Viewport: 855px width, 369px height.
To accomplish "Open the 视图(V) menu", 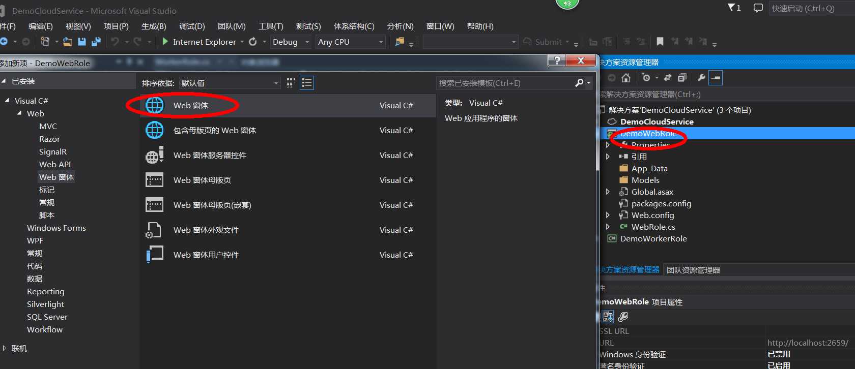I will (78, 26).
